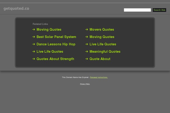170x113 pixels.
Task: Open the Renewal Instructions link
Action: pyautogui.click(x=99, y=77)
